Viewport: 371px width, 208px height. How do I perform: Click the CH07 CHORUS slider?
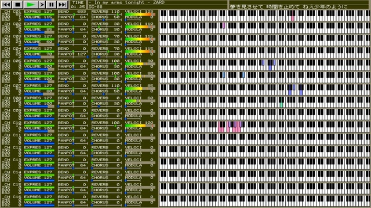coord(106,94)
